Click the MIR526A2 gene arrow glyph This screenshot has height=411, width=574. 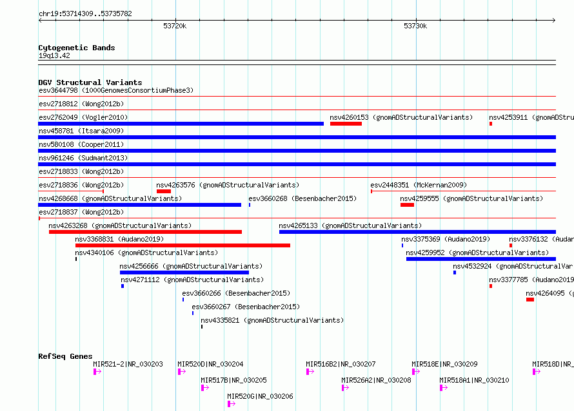tap(345, 388)
